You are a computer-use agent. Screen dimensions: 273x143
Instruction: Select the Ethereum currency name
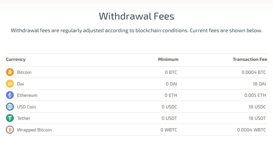point(27,95)
